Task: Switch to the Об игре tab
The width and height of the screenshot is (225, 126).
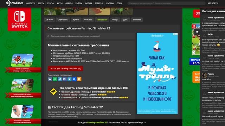Action: coord(49,20)
